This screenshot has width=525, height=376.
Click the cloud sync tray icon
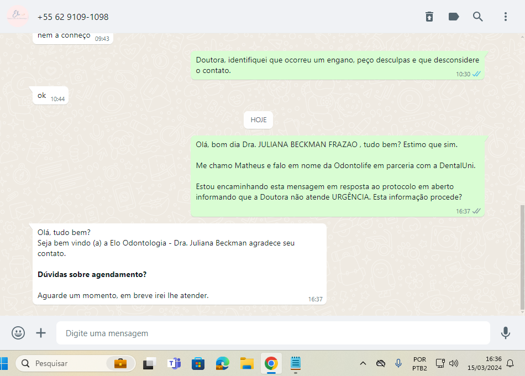[x=381, y=363]
